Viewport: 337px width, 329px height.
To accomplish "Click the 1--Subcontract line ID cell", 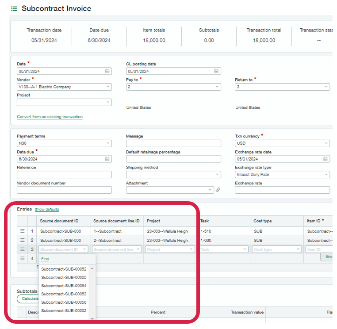I will coord(117,231).
